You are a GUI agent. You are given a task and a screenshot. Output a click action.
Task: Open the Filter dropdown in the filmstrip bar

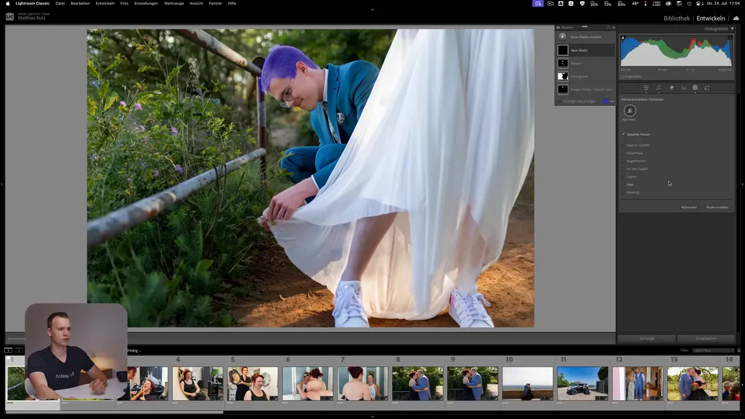pos(713,350)
